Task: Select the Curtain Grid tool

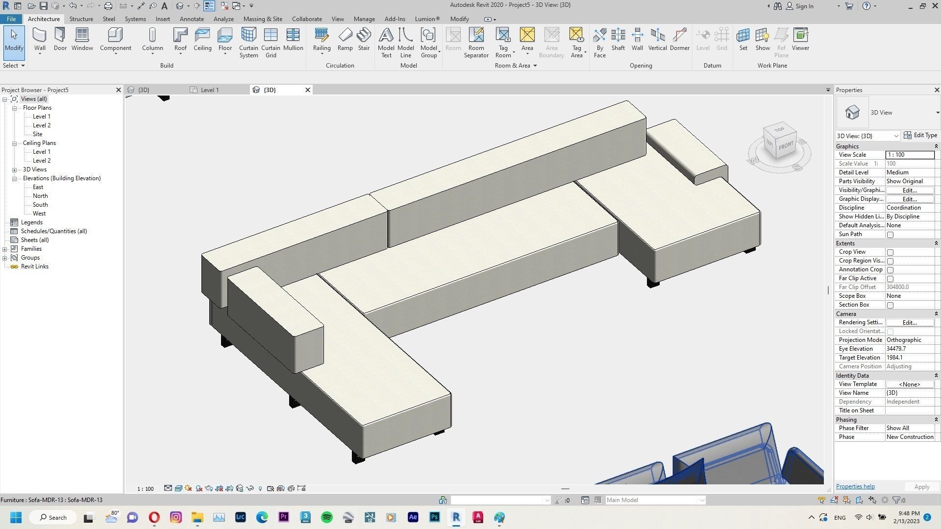Action: tap(271, 43)
